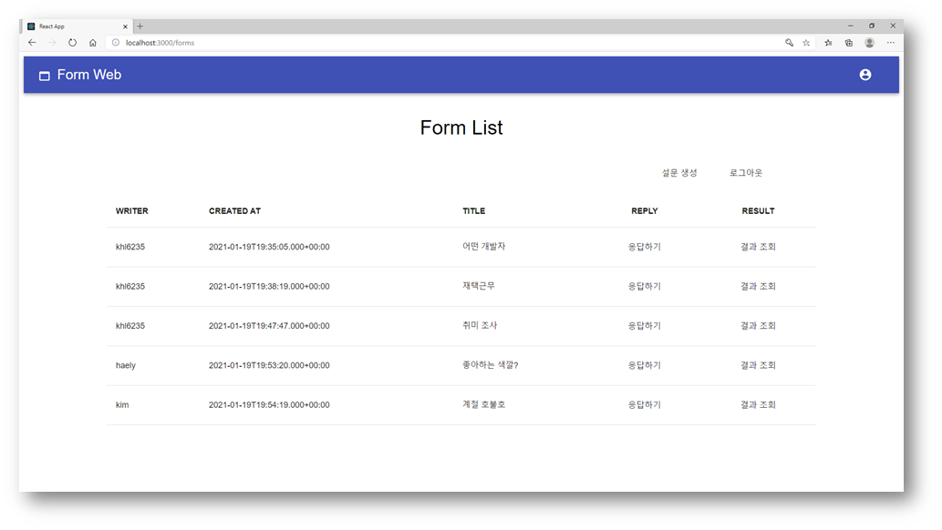The height and width of the screenshot is (530, 942).
Task: Click the 로그아웃 link
Action: tap(745, 172)
